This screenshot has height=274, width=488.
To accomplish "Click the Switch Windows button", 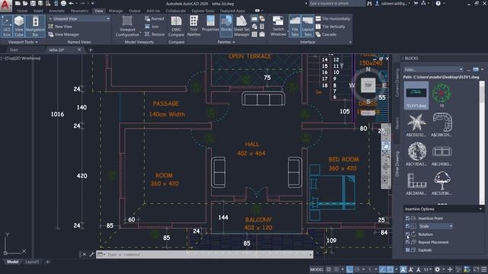I will [278, 27].
